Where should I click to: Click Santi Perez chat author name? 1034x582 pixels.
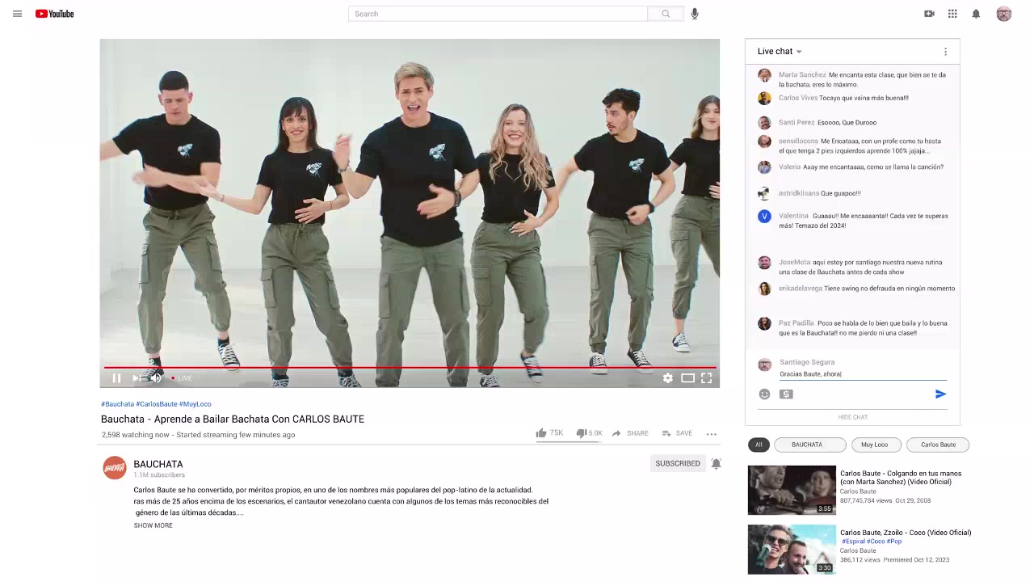797,123
